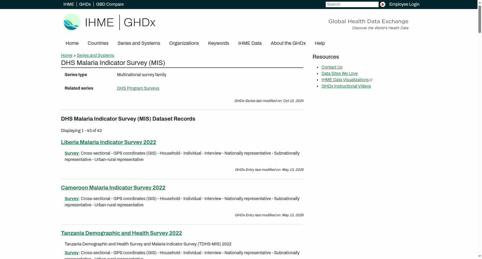The height and width of the screenshot is (259, 482).
Task: Select the Tanzania TDHS-MIS 2022 description line
Action: tap(148, 244)
